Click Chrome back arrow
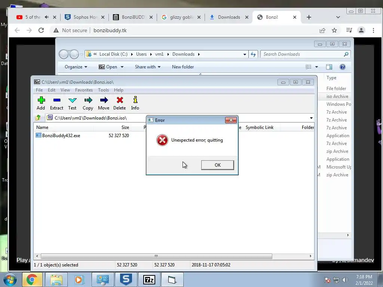Viewport: 383px width, 287px height. 17,30
